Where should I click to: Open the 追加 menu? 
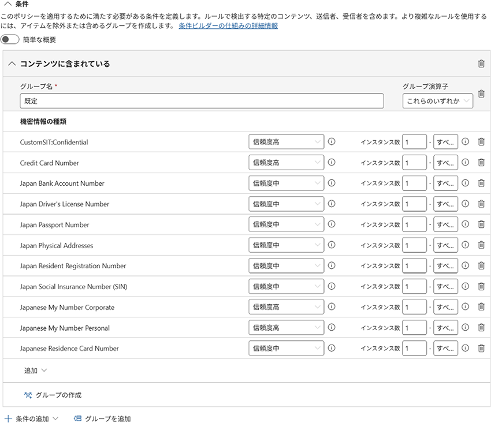point(35,370)
